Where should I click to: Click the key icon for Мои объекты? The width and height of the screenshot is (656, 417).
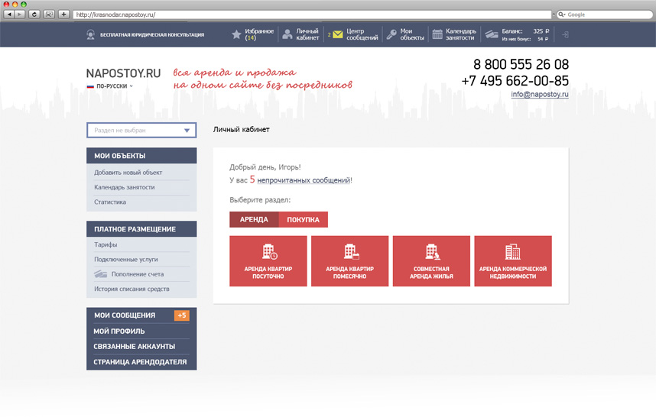(391, 34)
